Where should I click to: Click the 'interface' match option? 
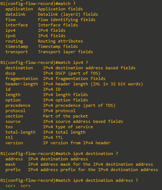16,25
